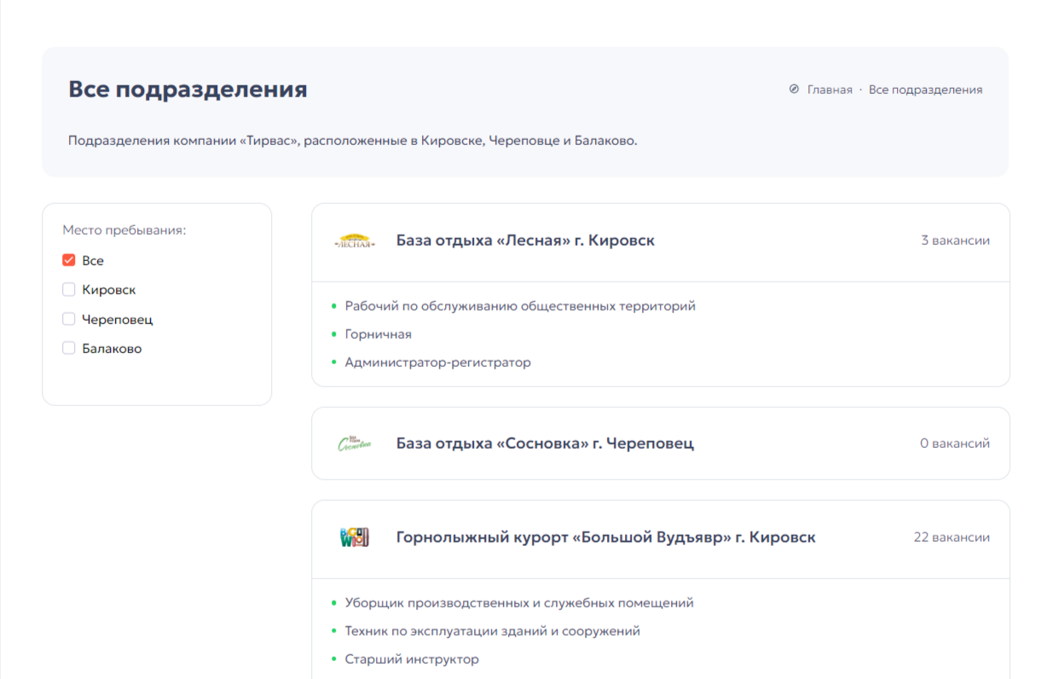This screenshot has height=679, width=1047.
Task: Click "22 вакансии" counter for Большой Вудъявр
Action: [x=952, y=537]
